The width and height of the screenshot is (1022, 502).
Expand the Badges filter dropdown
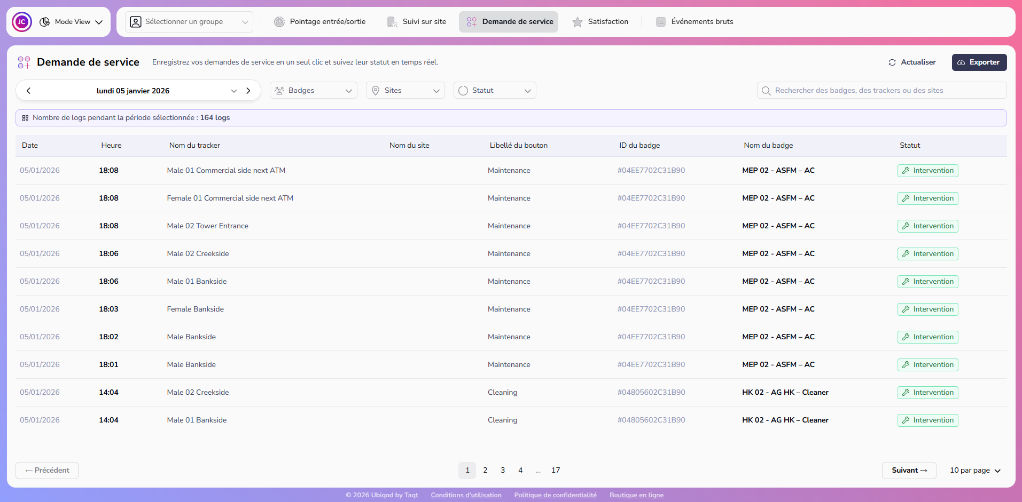click(313, 90)
